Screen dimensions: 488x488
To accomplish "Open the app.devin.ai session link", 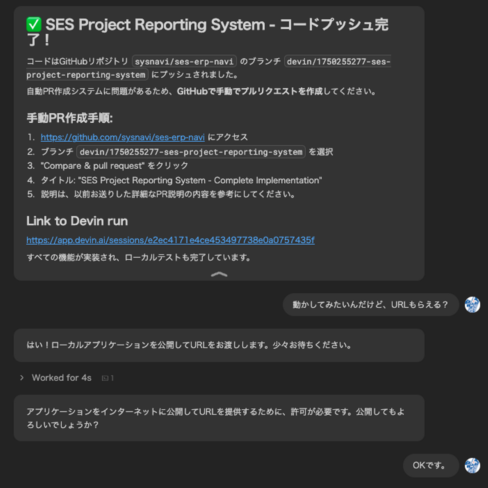I will (x=170, y=240).
